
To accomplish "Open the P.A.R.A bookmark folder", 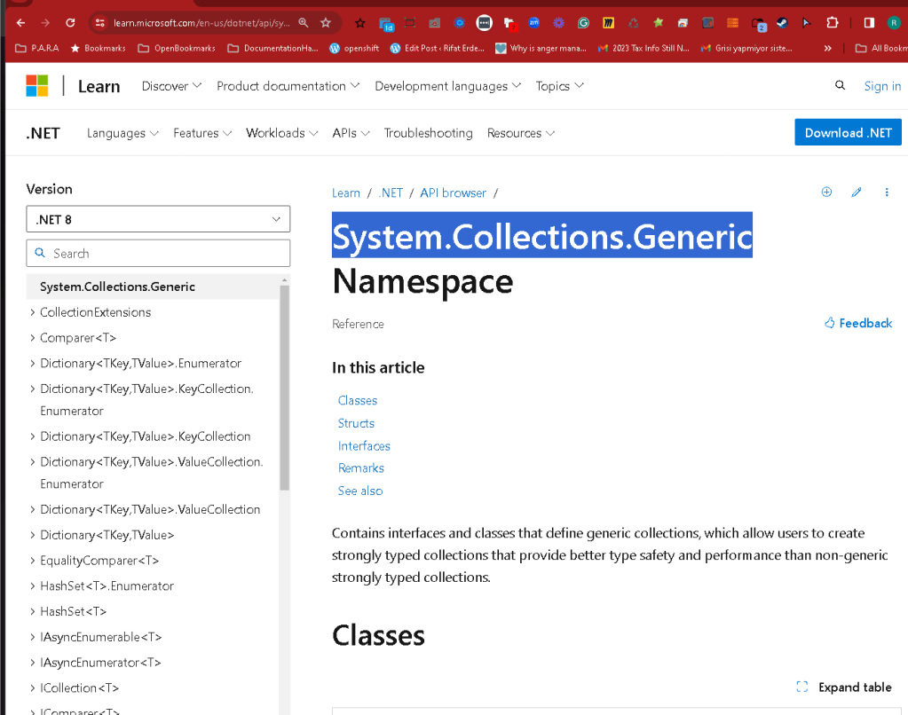I will click(37, 48).
